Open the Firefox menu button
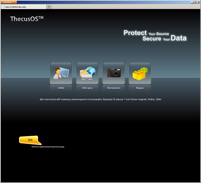This screenshot has height=183, width=201. click(8, 2)
